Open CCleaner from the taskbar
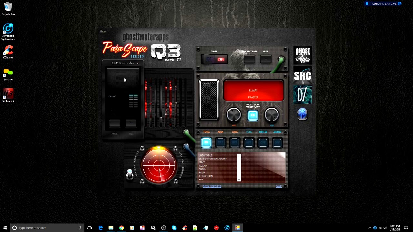Image resolution: width=413 pixels, height=232 pixels. pos(185,228)
